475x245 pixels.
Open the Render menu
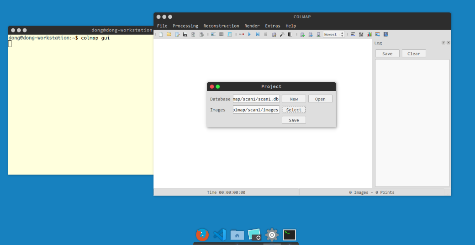tap(252, 26)
